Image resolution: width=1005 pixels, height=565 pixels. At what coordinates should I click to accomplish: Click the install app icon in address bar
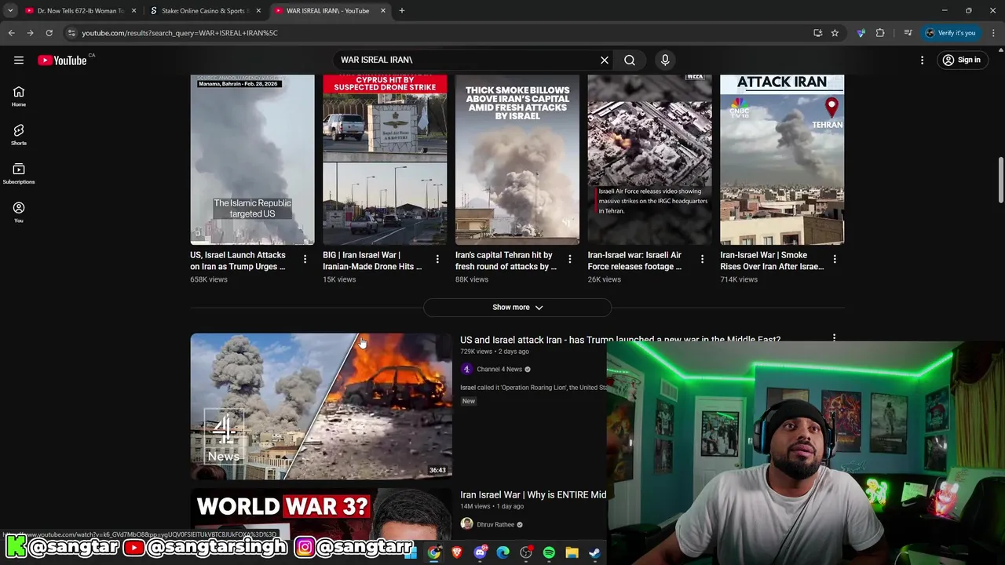(817, 33)
